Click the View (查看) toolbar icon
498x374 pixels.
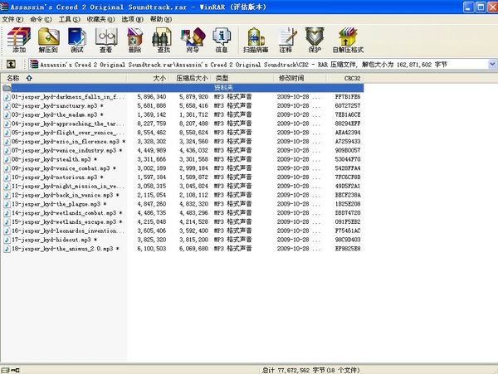[x=106, y=40]
